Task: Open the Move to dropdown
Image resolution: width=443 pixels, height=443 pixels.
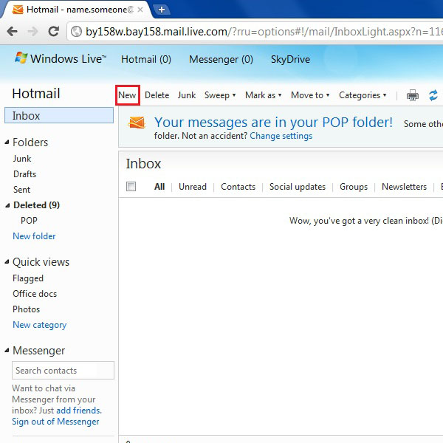Action: 310,95
